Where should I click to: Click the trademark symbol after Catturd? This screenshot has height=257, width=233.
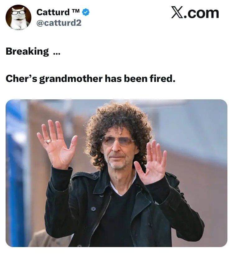75,11
